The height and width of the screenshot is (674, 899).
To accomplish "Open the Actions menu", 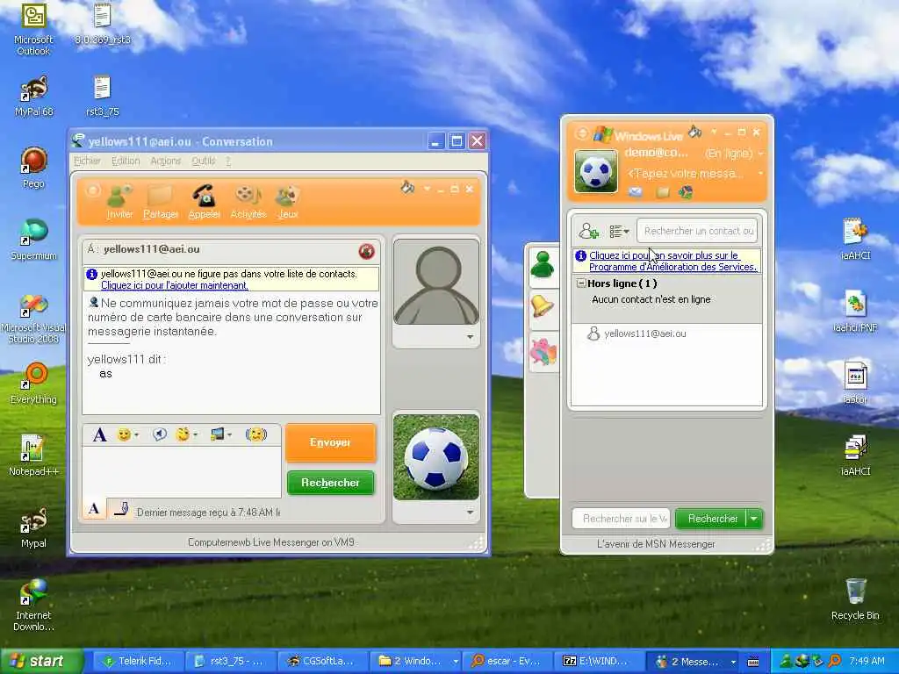I will tap(166, 161).
